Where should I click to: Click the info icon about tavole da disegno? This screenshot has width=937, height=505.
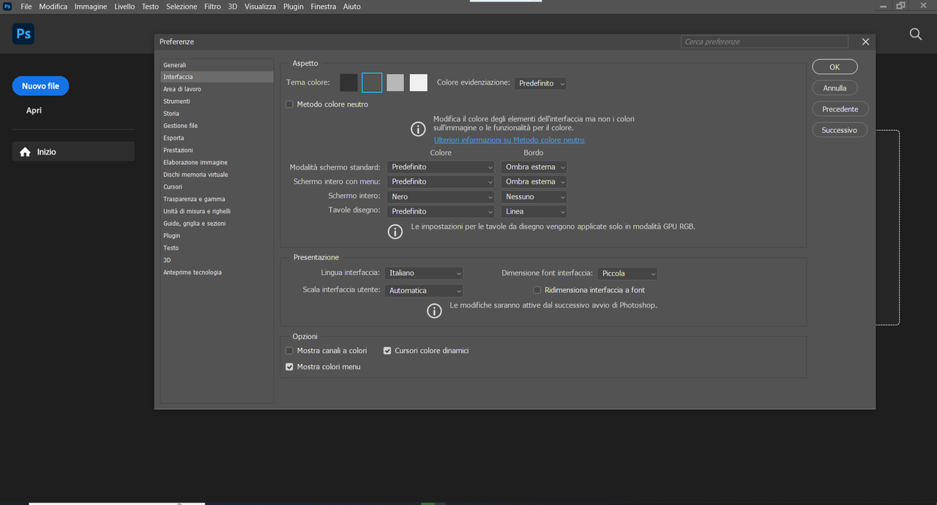click(x=395, y=232)
